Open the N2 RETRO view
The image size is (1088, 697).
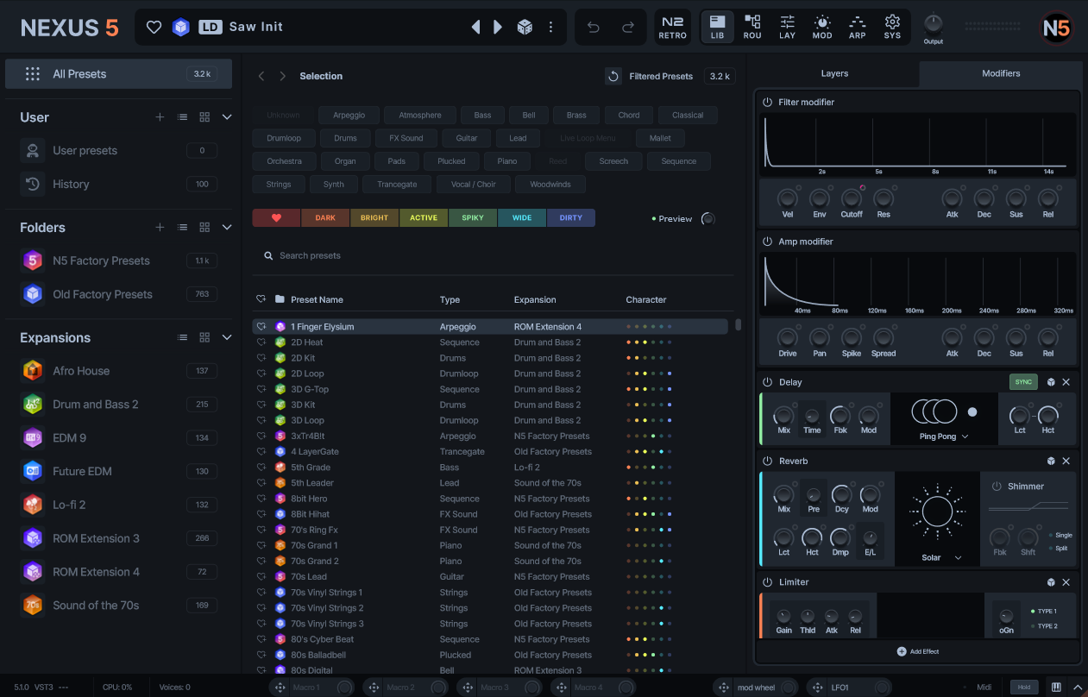tap(672, 27)
